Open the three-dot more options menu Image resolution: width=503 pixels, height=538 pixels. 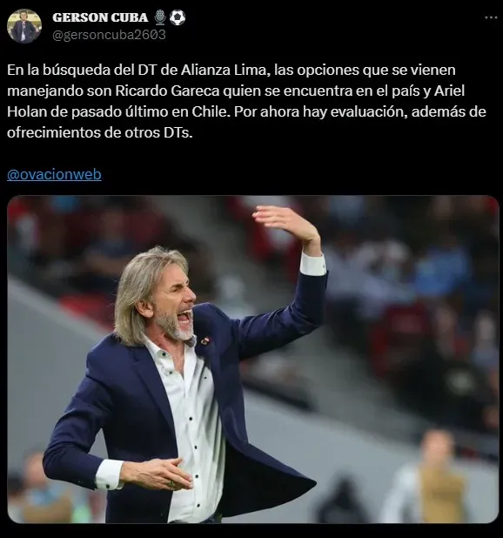491,17
